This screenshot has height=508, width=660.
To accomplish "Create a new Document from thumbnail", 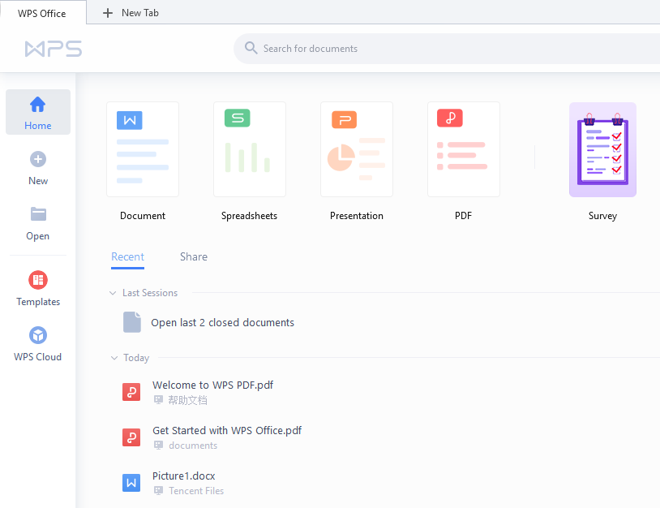I will (x=143, y=149).
